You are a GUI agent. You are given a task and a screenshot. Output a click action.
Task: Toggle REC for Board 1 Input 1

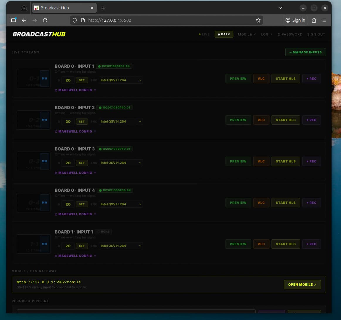311,244
